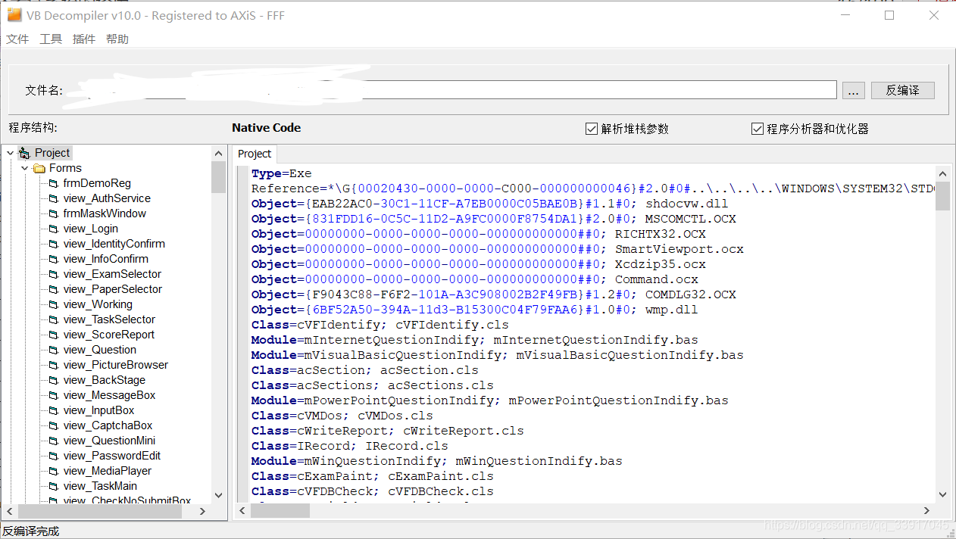Click the VB Decompiler app icon in title bar
Viewport: 956px width, 539px height.
[14, 15]
